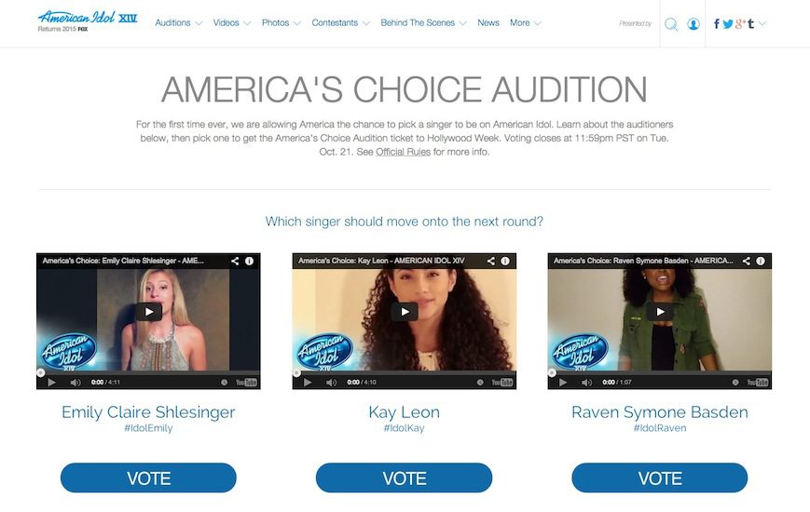Share the Emily Claire Shlesinger video
Screen dimensions: 810x512
coord(235,262)
